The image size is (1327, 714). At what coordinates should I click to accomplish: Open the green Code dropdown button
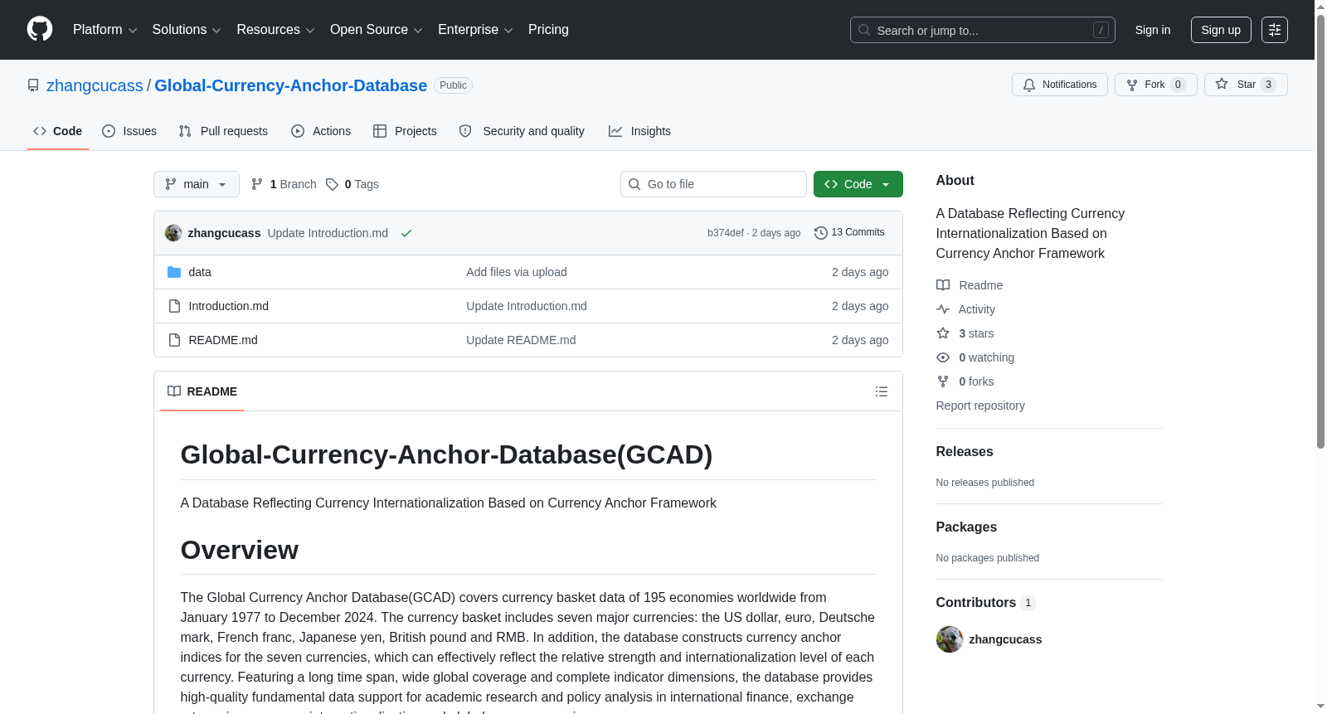click(858, 184)
